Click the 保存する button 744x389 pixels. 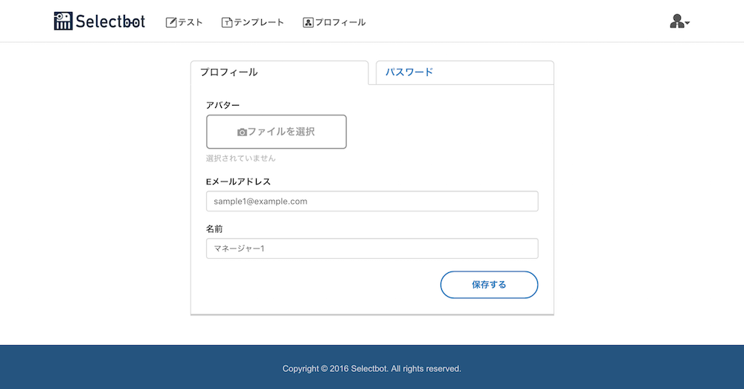coord(490,285)
